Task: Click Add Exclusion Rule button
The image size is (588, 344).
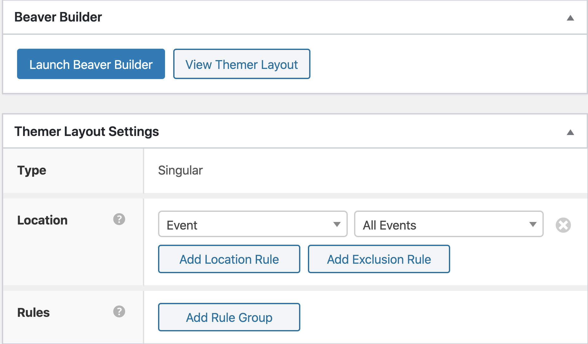Action: point(379,259)
